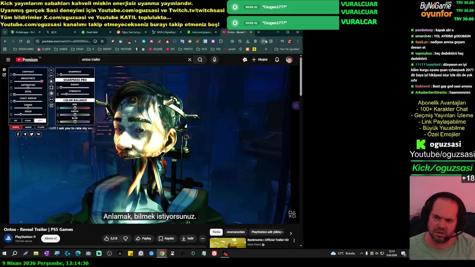Reset the Sharpness slider

(58, 75)
